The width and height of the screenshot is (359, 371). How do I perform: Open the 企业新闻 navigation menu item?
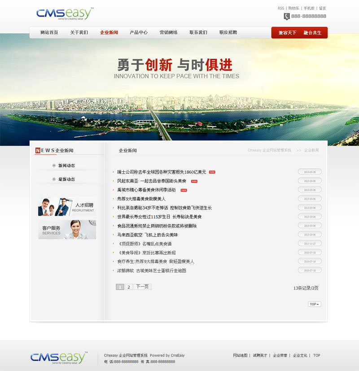[x=109, y=33]
